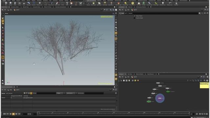
Task: Open the gear menu in parameter pane
Action: (x=199, y=13)
